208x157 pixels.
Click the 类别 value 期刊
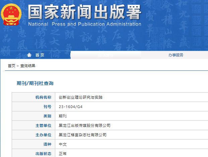(x=63, y=116)
